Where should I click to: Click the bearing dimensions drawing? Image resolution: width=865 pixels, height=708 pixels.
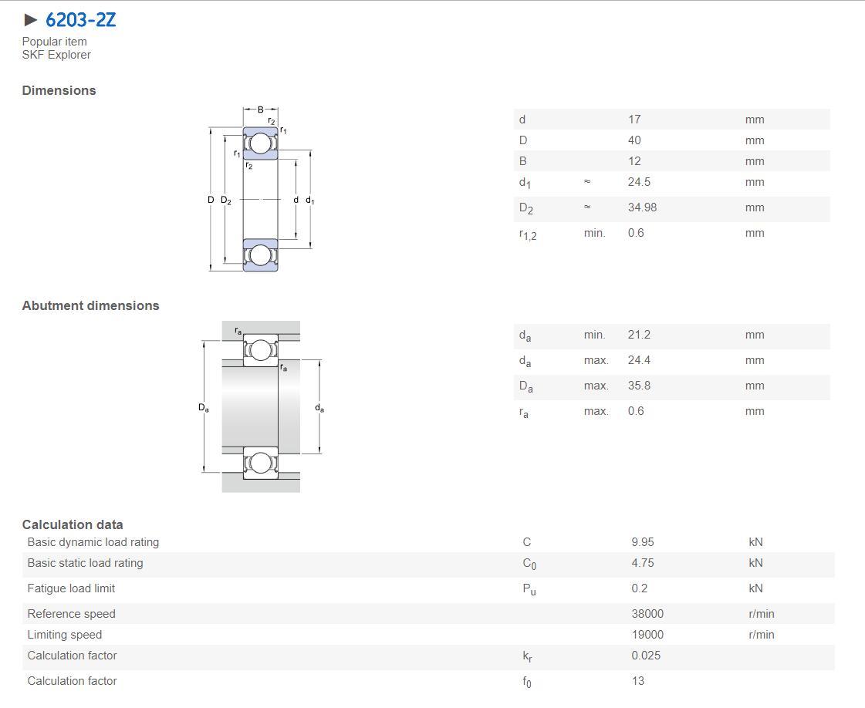click(x=261, y=189)
